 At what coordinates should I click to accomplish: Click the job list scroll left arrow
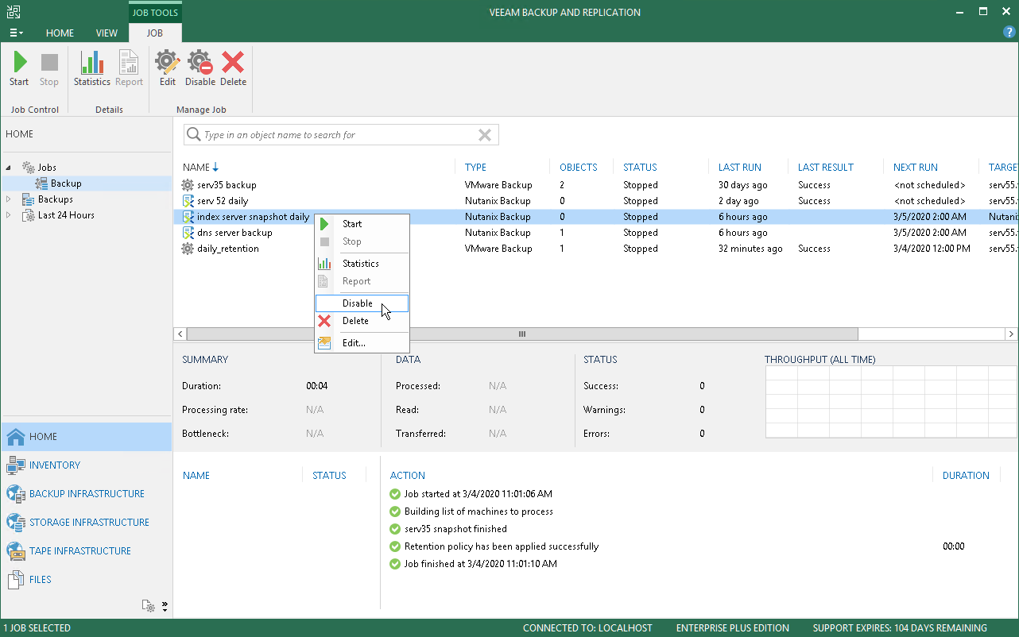click(180, 334)
